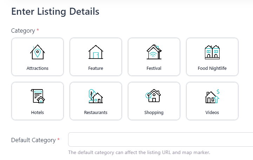Toggle the Shopping text label
The image size is (253, 160).
(154, 113)
